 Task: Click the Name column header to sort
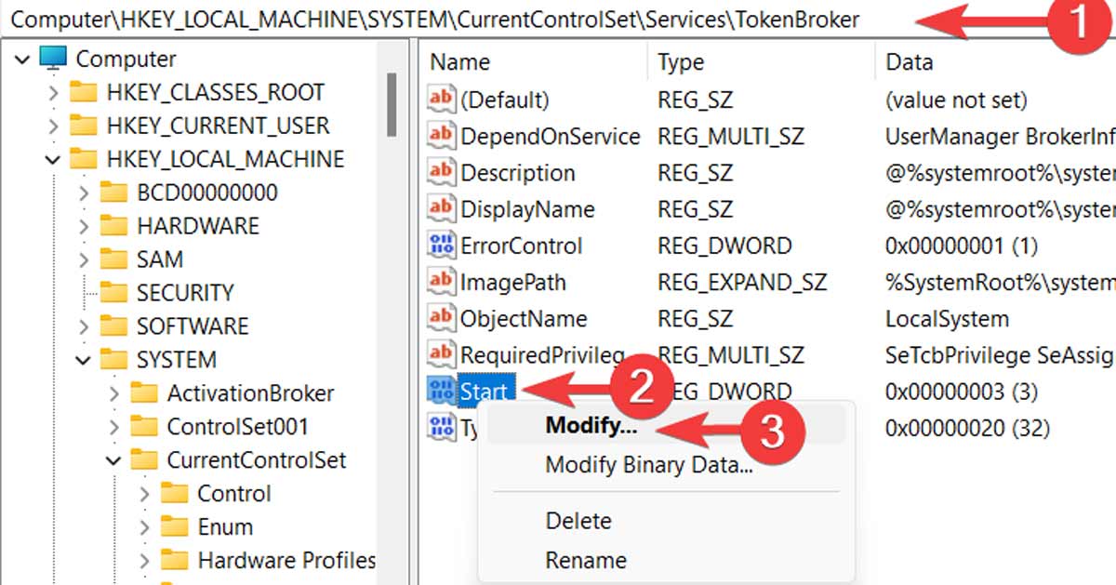tap(461, 61)
